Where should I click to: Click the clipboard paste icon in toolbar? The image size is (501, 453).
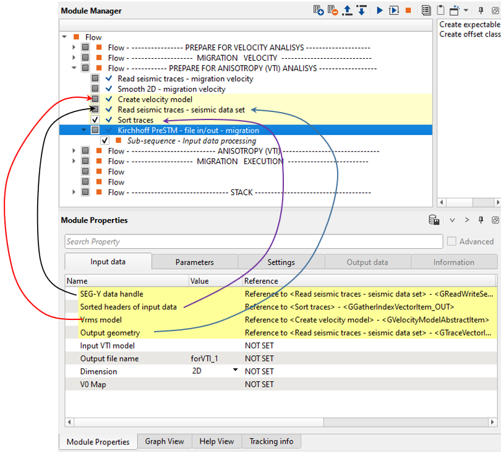pyautogui.click(x=440, y=11)
